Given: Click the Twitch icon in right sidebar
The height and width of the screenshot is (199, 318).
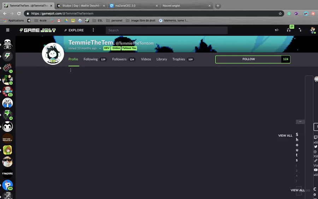Looking at the screenshot, I should coord(316,137).
